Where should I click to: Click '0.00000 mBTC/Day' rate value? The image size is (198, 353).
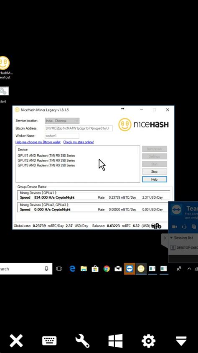click(x=122, y=210)
